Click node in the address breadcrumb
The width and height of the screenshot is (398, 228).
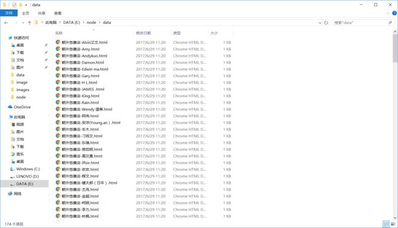[91, 23]
